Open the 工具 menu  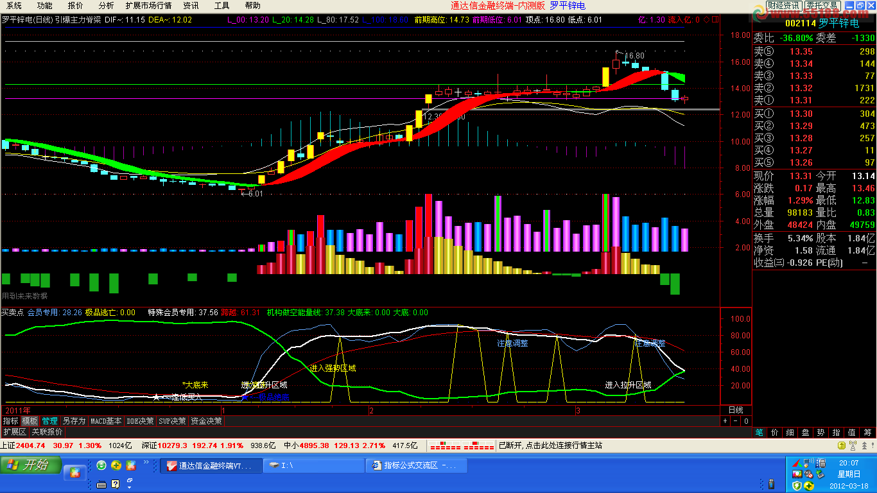tap(221, 6)
